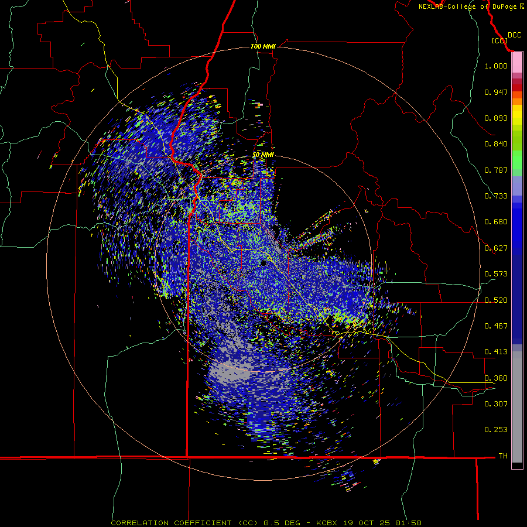Click the DCC label above the color scale
The height and width of the screenshot is (527, 527).
click(x=514, y=35)
